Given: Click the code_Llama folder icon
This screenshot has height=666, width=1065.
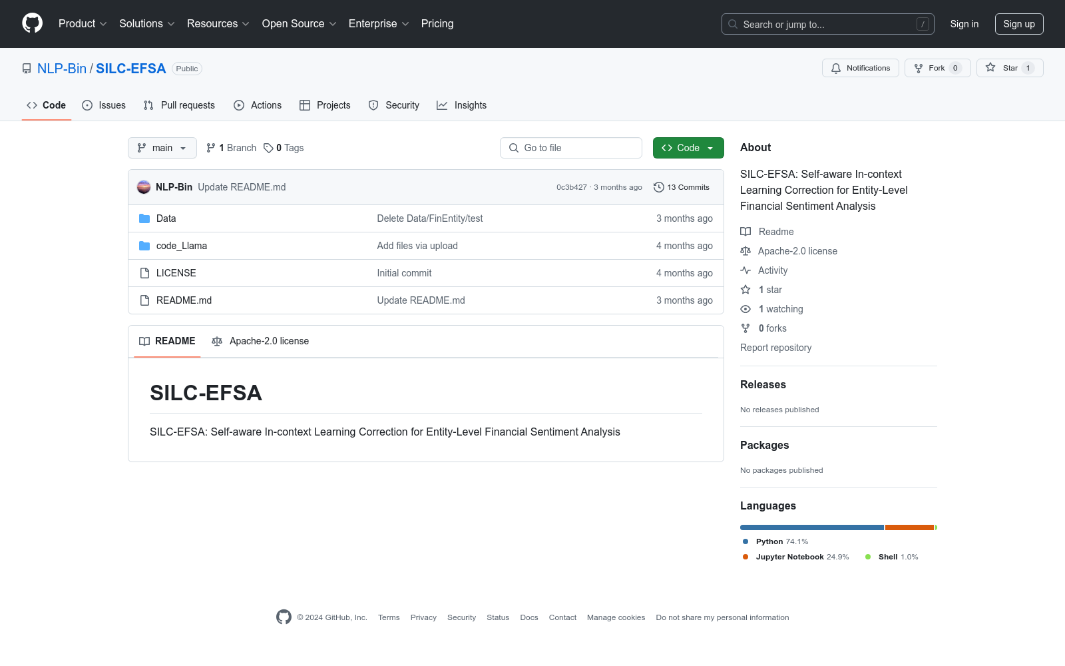Looking at the screenshot, I should (x=144, y=246).
